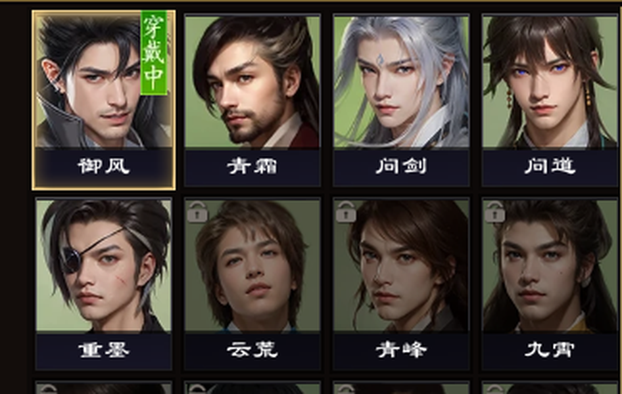Open the partially visible card below 云荒
The width and height of the screenshot is (622, 394).
click(x=252, y=387)
